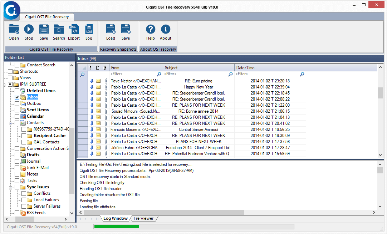
Task: Click the From filter magnifier icon
Action: (x=159, y=74)
